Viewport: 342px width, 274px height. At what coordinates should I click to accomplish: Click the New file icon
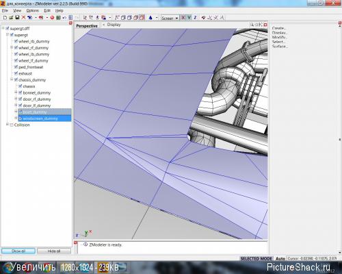(x=5, y=18)
